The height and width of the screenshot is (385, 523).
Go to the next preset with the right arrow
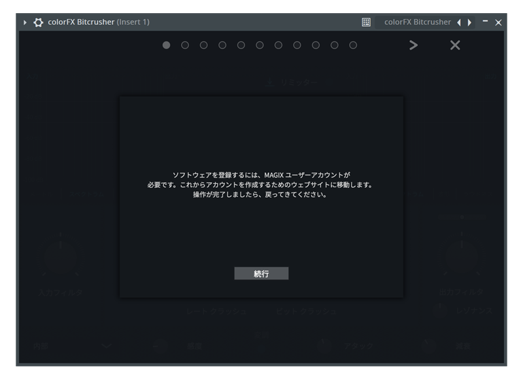pyautogui.click(x=469, y=22)
